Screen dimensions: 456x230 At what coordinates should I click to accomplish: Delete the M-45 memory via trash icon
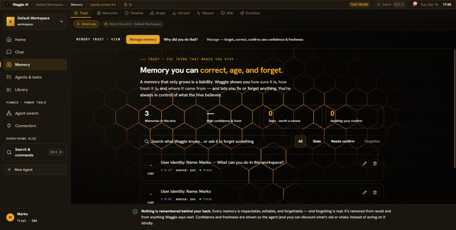click(x=375, y=192)
